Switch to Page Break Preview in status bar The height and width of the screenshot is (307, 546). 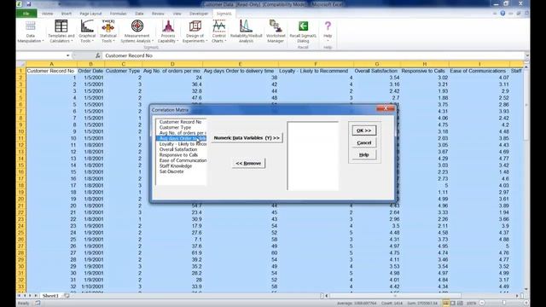pyautogui.click(x=460, y=304)
